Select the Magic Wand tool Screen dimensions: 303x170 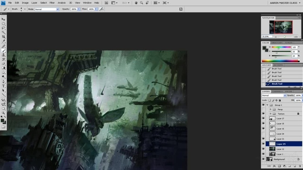pyautogui.click(x=3, y=33)
